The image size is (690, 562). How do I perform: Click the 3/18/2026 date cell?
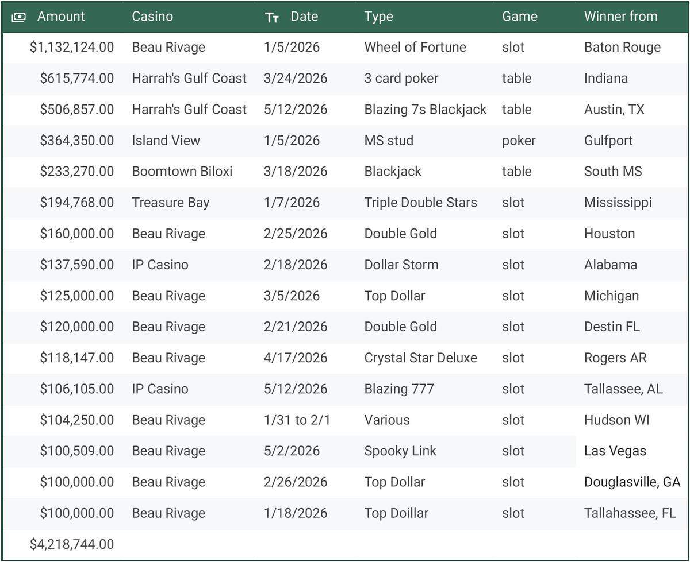[296, 171]
